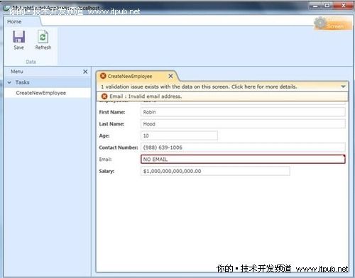355x278 pixels.
Task: Click the Salary label
Action: 106,171
